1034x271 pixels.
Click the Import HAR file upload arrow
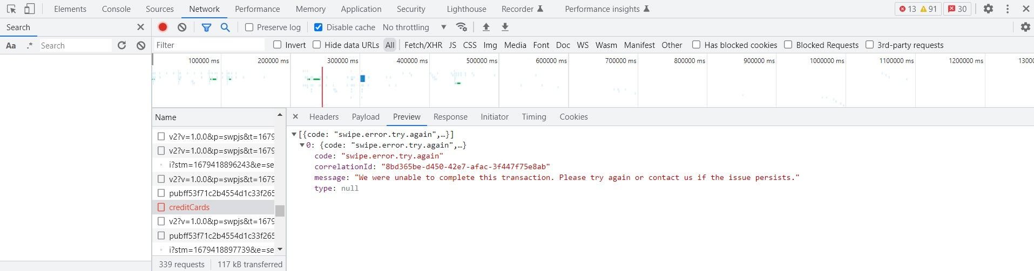pos(486,27)
